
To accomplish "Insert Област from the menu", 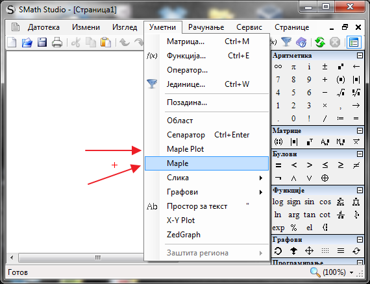I will [206, 121].
